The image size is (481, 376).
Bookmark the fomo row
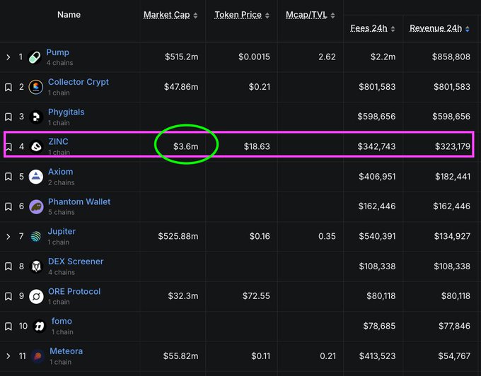[8, 326]
